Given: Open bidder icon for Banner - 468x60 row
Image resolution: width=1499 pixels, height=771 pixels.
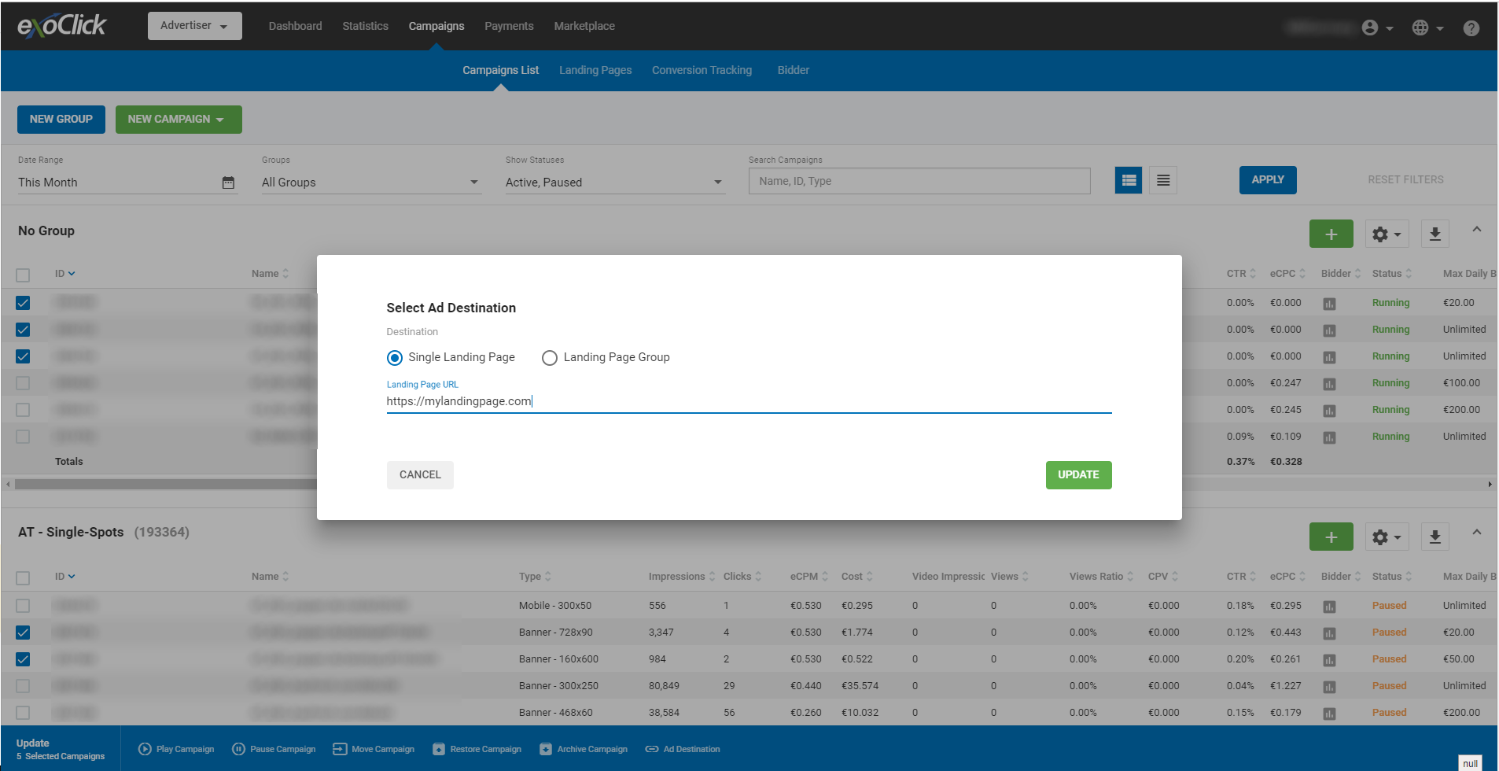Looking at the screenshot, I should click(x=1329, y=714).
